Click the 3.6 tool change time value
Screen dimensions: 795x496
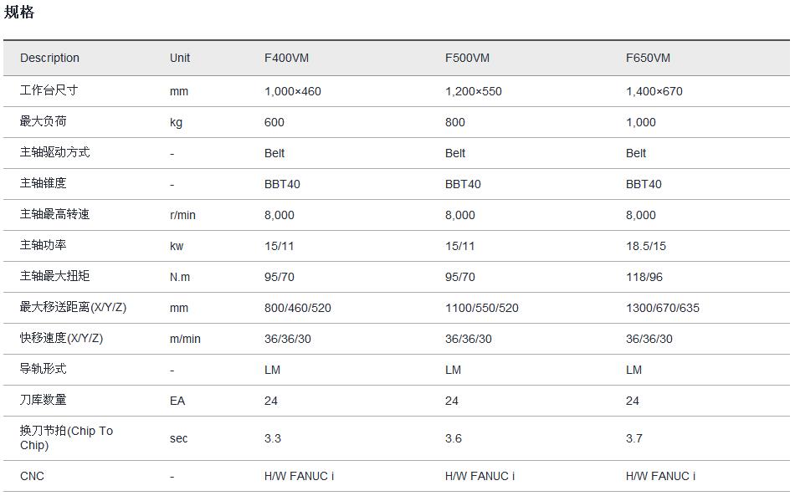453,438
